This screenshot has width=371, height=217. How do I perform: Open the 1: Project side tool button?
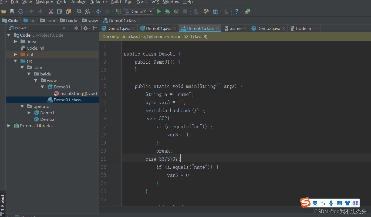tap(3, 203)
